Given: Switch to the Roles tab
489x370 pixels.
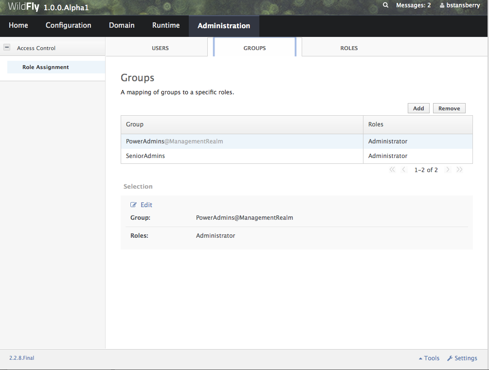Looking at the screenshot, I should (x=349, y=48).
